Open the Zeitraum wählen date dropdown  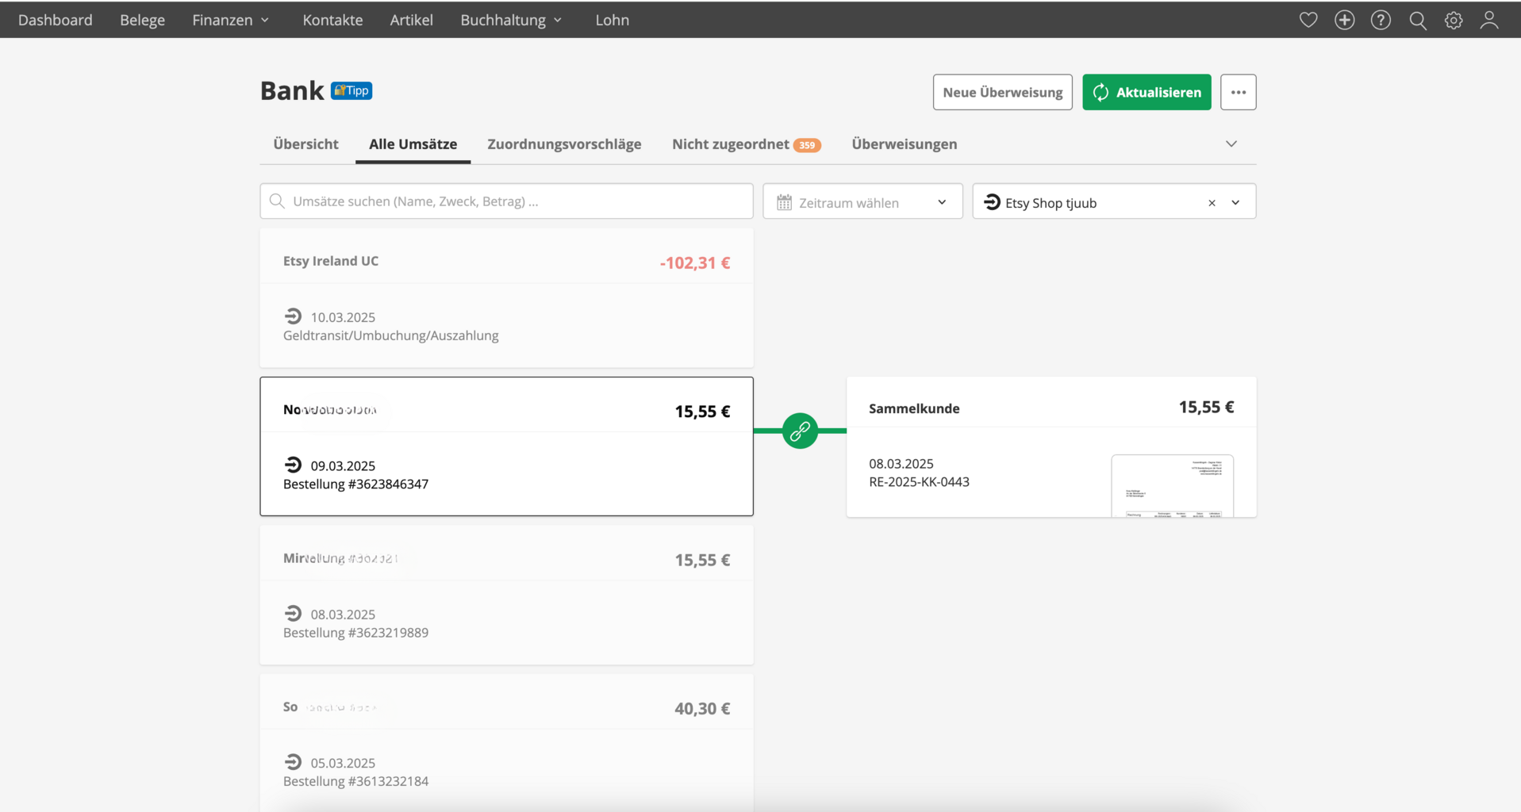point(862,202)
